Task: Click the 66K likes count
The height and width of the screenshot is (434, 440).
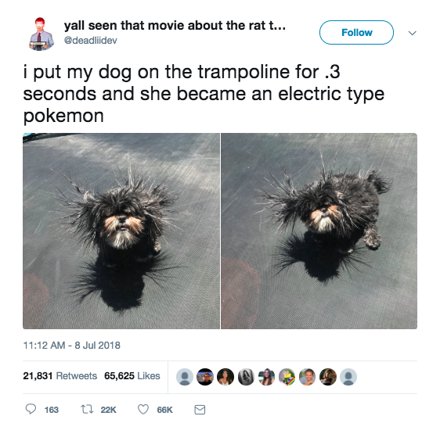Action: [164, 410]
